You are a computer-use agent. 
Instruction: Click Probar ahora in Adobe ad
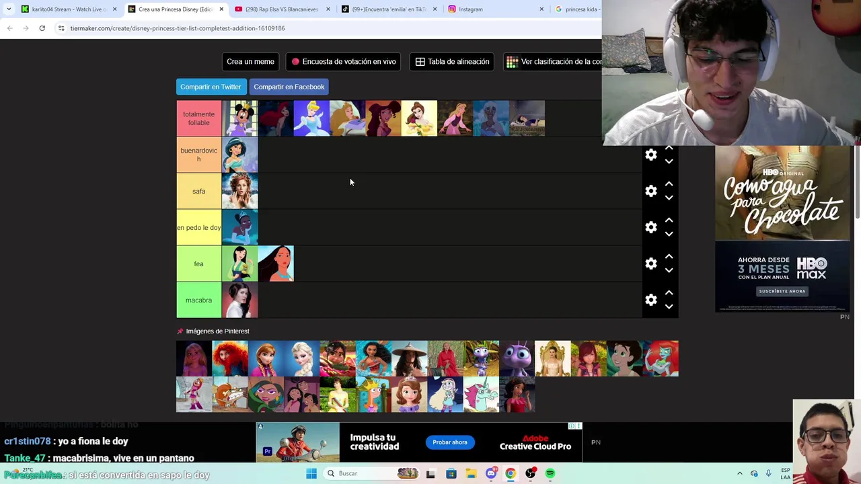point(450,442)
